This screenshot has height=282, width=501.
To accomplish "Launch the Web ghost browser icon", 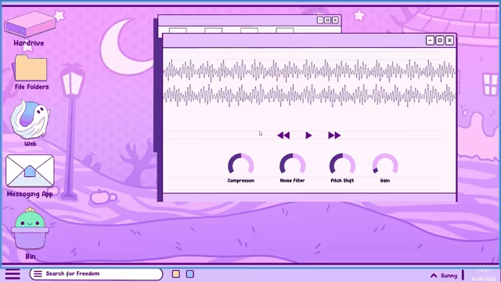I will click(30, 120).
